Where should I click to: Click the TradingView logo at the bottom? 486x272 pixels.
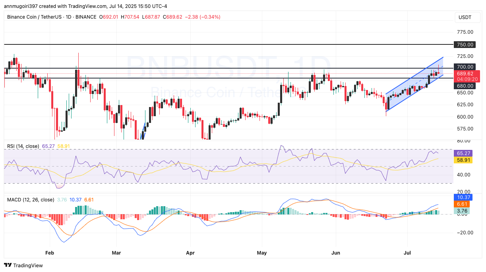(23, 265)
